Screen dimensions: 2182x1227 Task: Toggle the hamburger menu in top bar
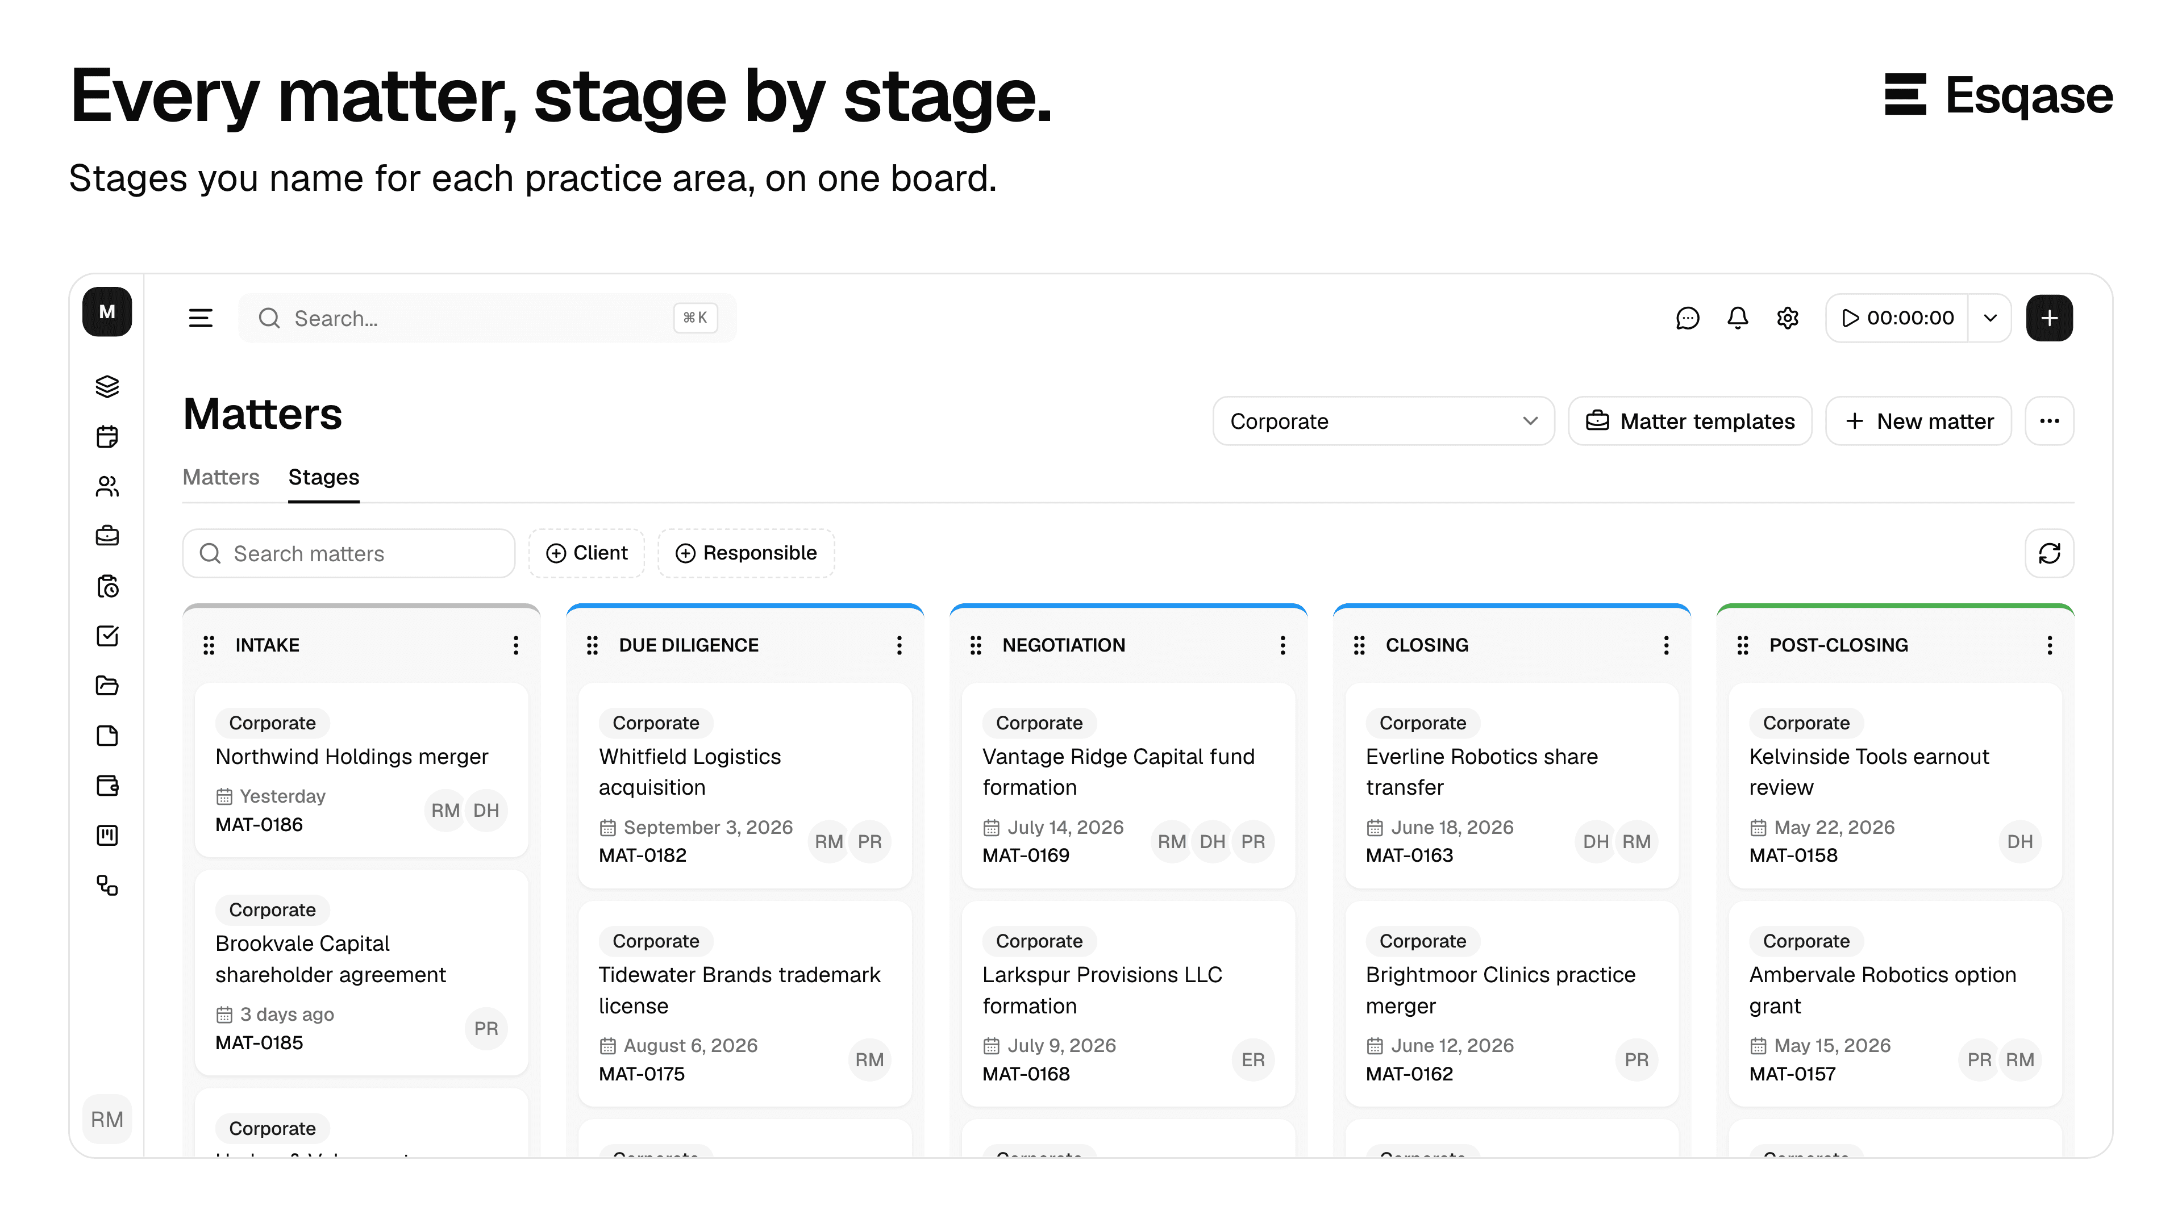pos(201,318)
